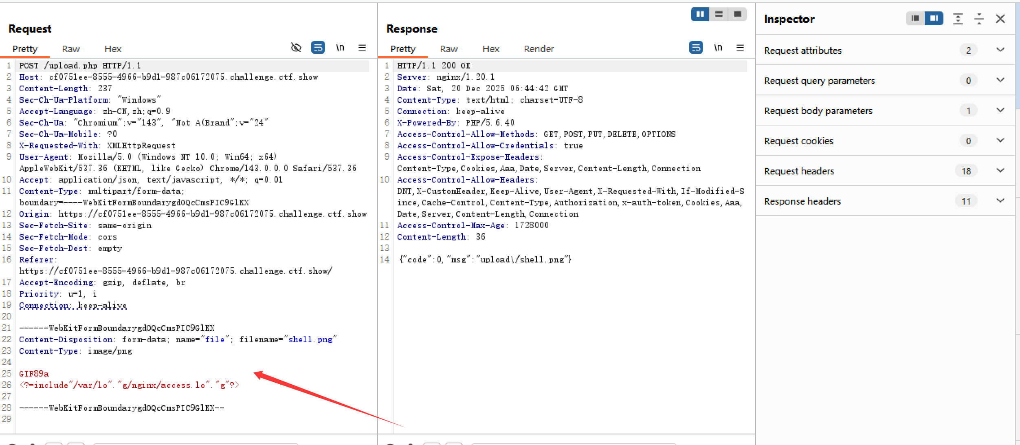Click Inspector collapse all sections icon
Image resolution: width=1020 pixels, height=445 pixels.
tap(979, 19)
